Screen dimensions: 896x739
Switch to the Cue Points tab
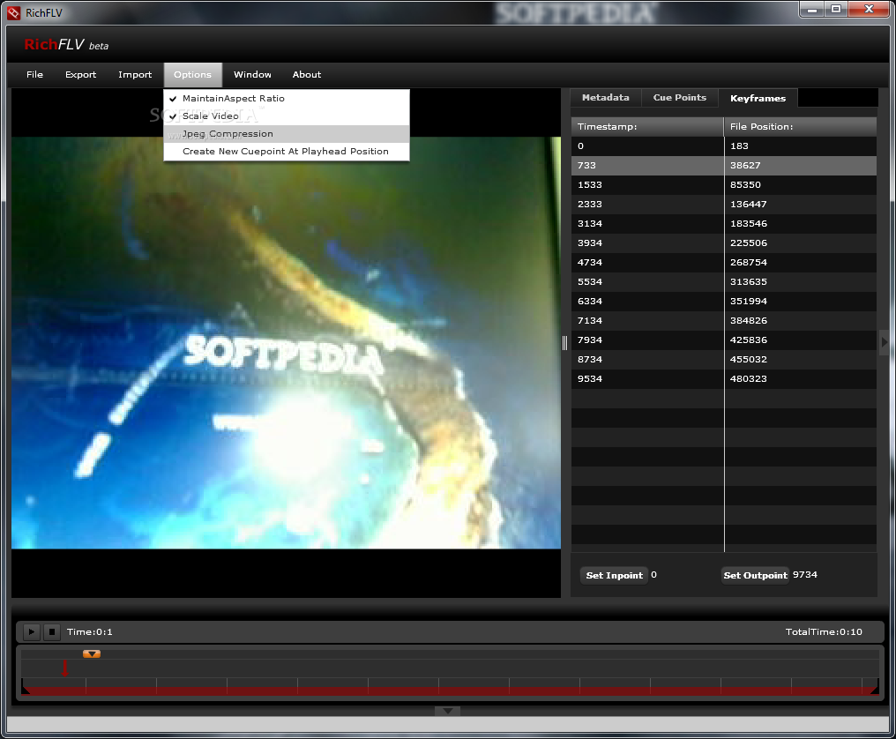(x=679, y=98)
